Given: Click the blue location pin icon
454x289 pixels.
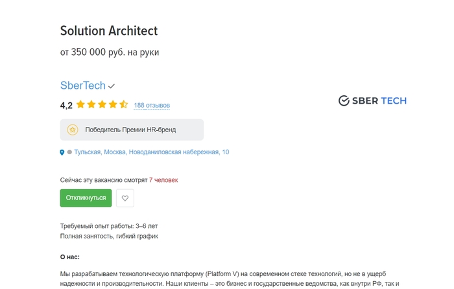Looking at the screenshot, I should tap(62, 152).
